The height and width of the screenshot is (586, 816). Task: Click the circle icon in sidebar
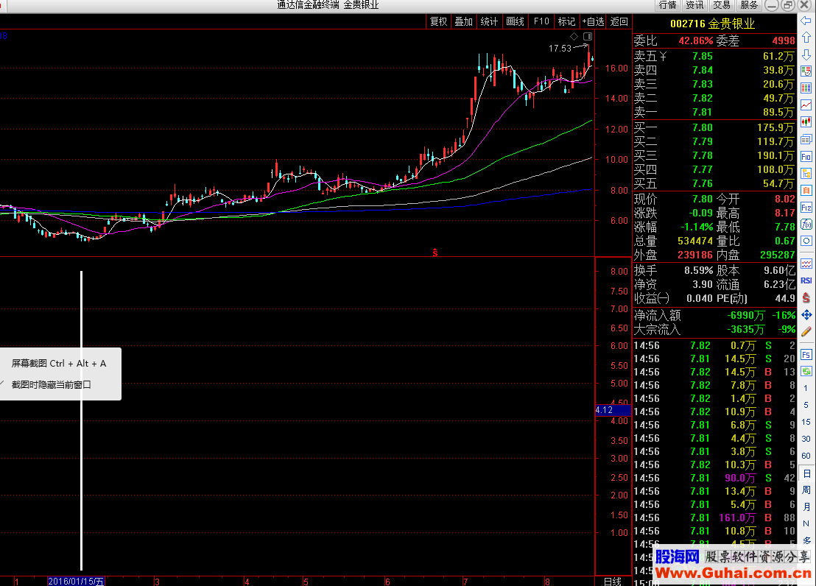806,241
